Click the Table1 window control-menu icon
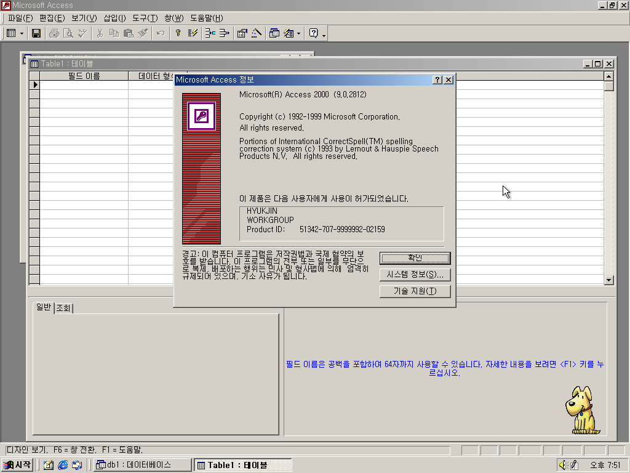Viewport: 630px width, 473px height. pos(34,64)
